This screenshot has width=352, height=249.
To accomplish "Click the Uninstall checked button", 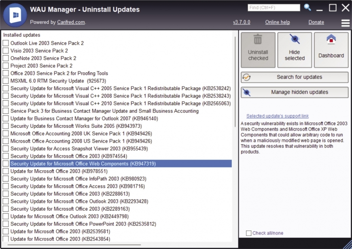I will [258, 50].
